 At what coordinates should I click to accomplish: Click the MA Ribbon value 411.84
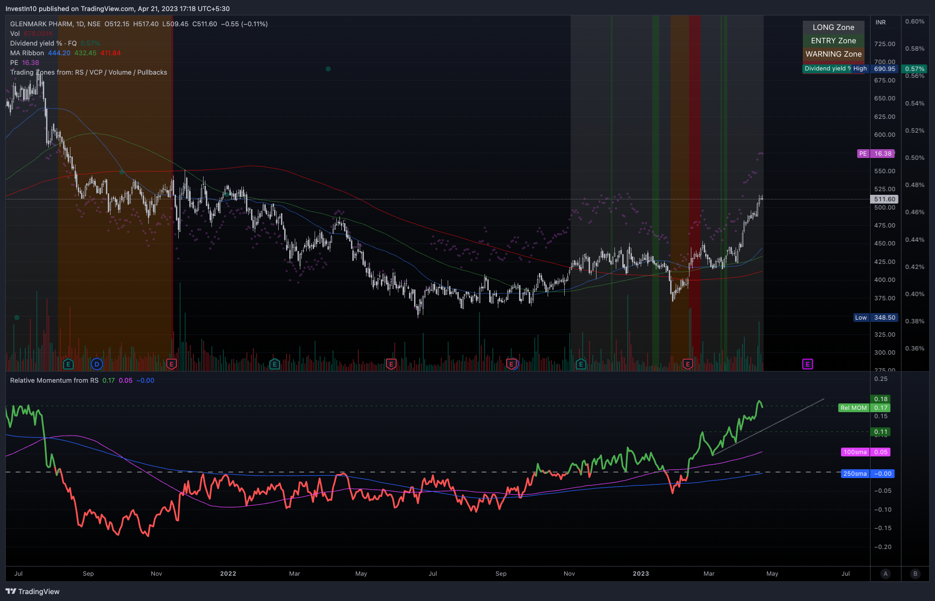click(111, 53)
